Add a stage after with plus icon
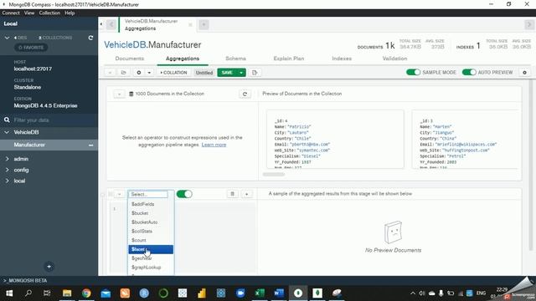 tap(246, 194)
